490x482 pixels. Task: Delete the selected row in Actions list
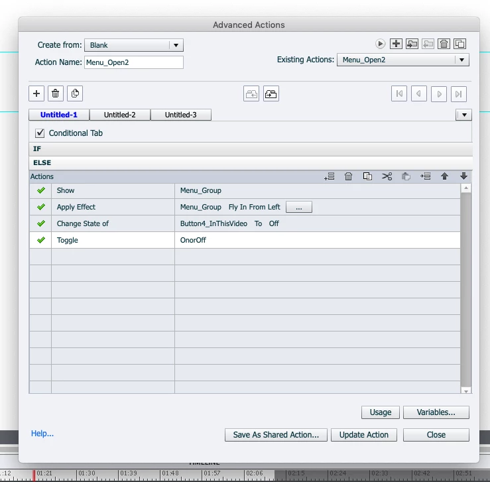[x=349, y=176]
